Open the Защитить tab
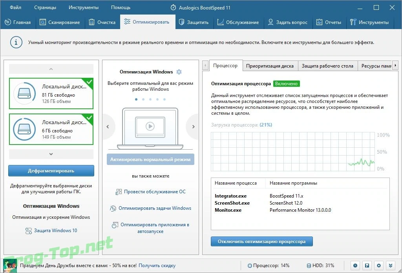The height and width of the screenshot is (273, 402). [x=194, y=22]
